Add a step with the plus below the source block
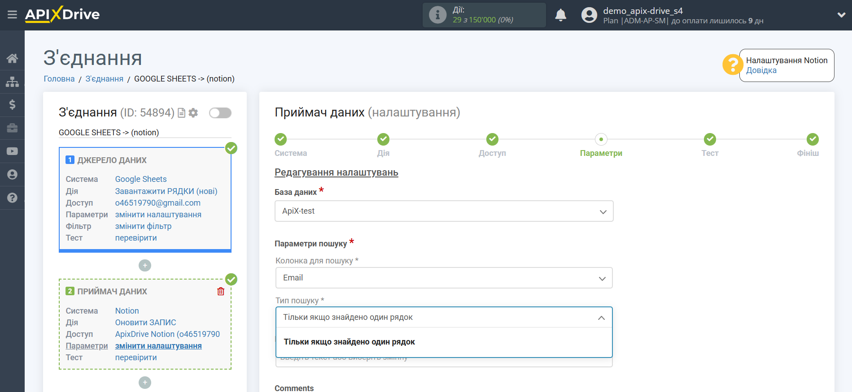852x392 pixels. click(145, 266)
